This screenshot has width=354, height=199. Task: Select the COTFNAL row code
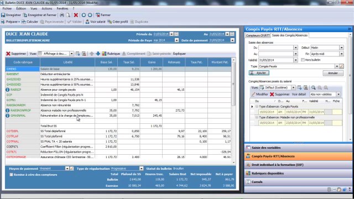23,142
